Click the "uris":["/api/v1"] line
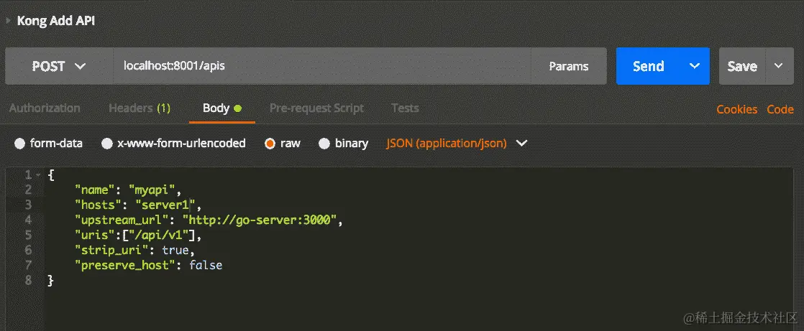Viewport: 804px width, 331px height. 139,236
